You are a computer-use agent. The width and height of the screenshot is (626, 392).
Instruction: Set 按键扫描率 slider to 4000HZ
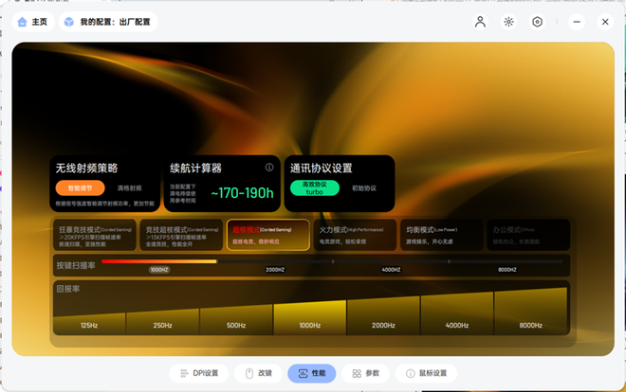pos(390,261)
